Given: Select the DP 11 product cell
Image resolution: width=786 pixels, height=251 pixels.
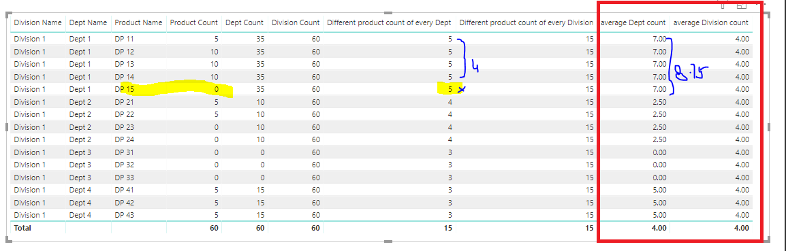Looking at the screenshot, I should click(x=125, y=39).
